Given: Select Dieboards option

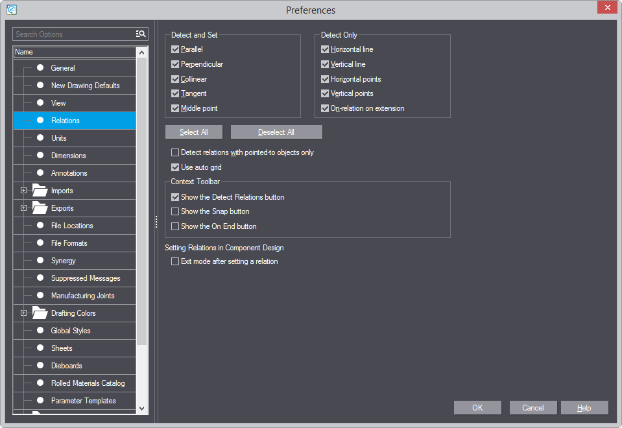Looking at the screenshot, I should 75,366.
